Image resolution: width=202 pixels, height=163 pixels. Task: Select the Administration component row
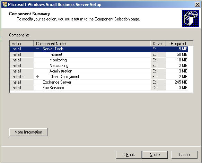coord(99,71)
